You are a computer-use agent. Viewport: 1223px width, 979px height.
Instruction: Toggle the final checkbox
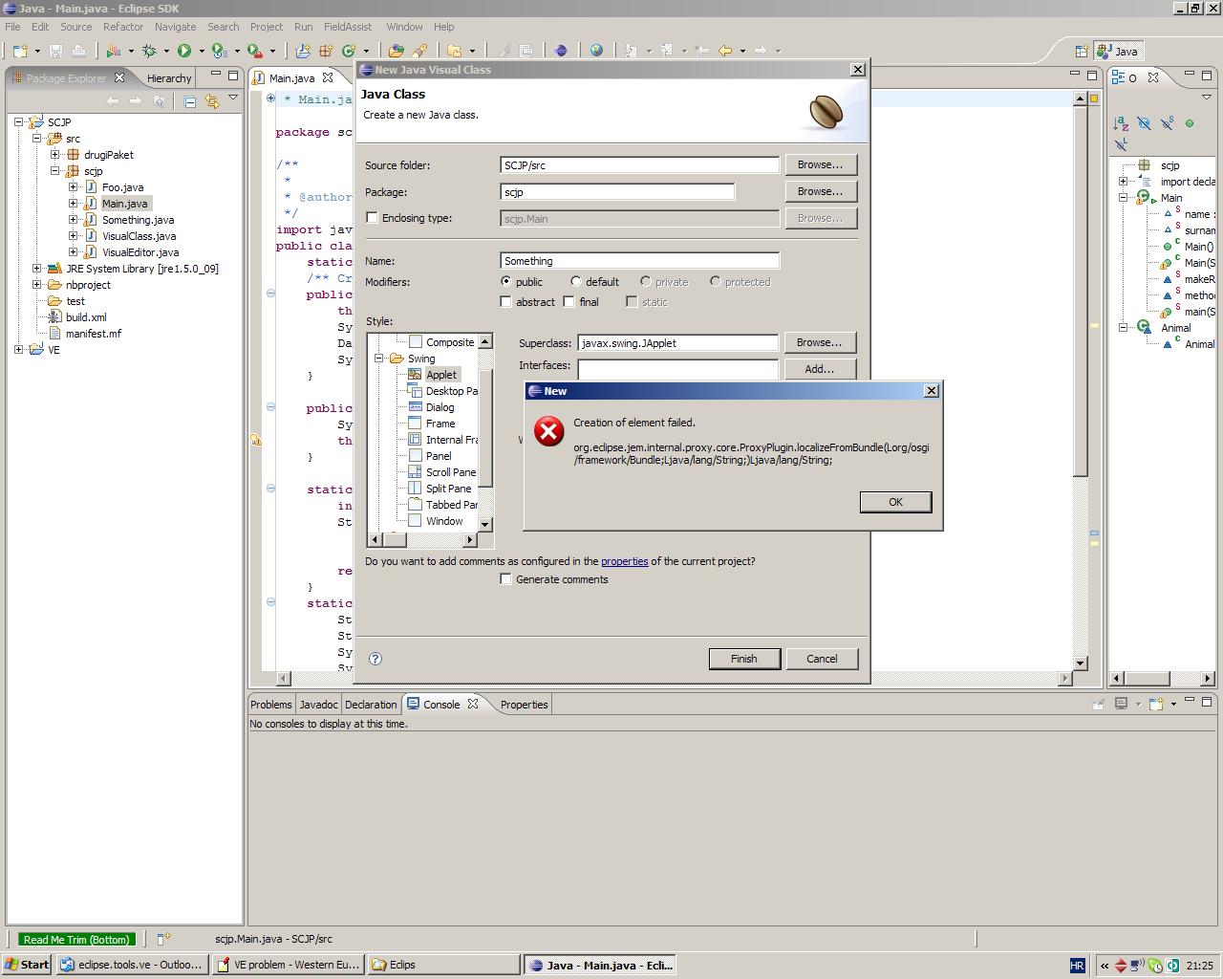pyautogui.click(x=569, y=302)
